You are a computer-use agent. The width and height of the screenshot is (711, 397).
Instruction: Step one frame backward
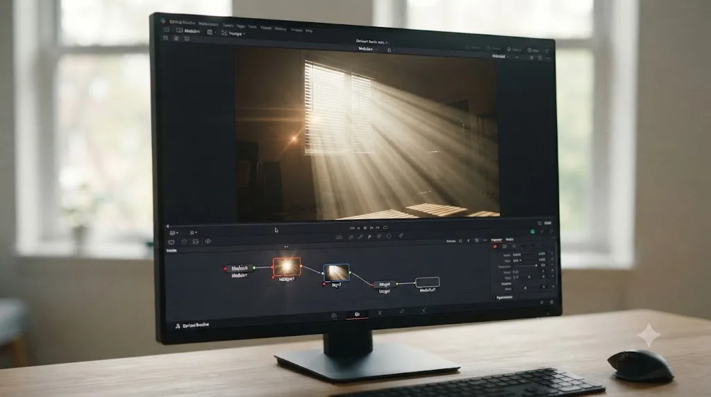click(358, 228)
